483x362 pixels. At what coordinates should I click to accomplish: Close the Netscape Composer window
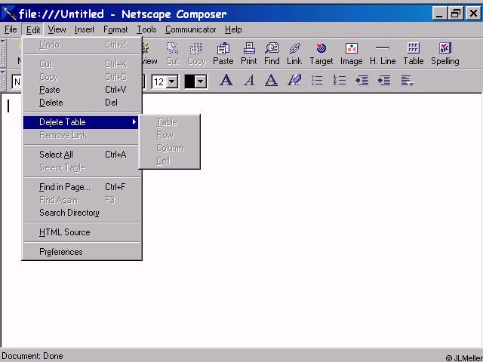pyautogui.click(x=473, y=14)
